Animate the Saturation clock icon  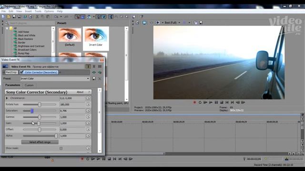[88, 111]
